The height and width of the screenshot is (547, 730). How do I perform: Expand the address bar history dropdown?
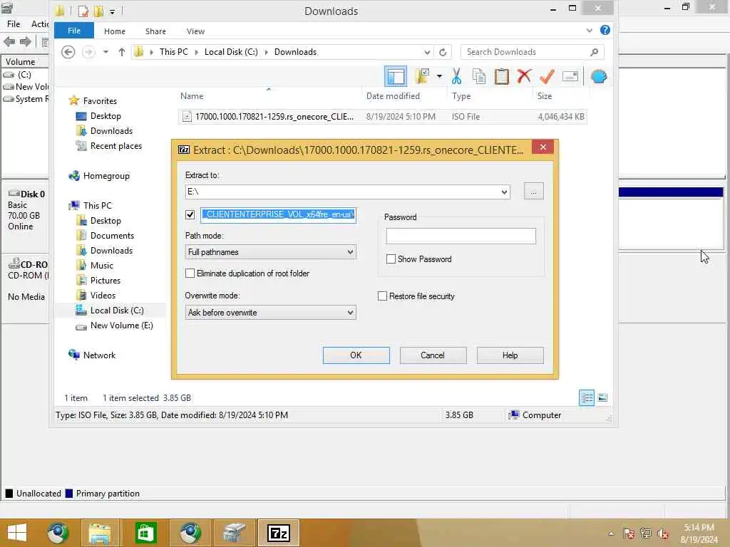click(x=427, y=52)
